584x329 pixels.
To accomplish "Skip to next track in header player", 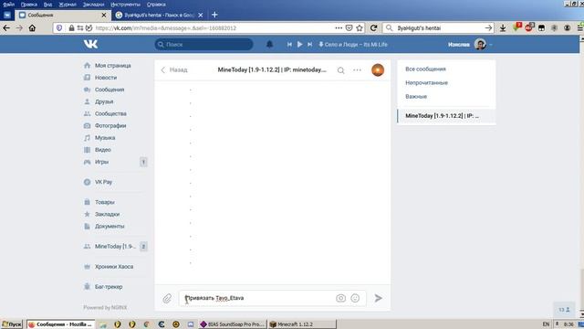I will (x=309, y=44).
